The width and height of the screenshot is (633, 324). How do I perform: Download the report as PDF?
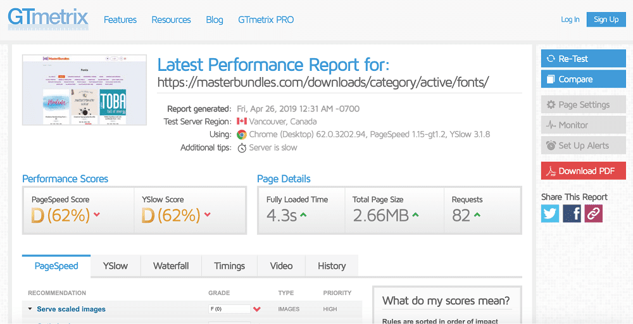click(584, 171)
